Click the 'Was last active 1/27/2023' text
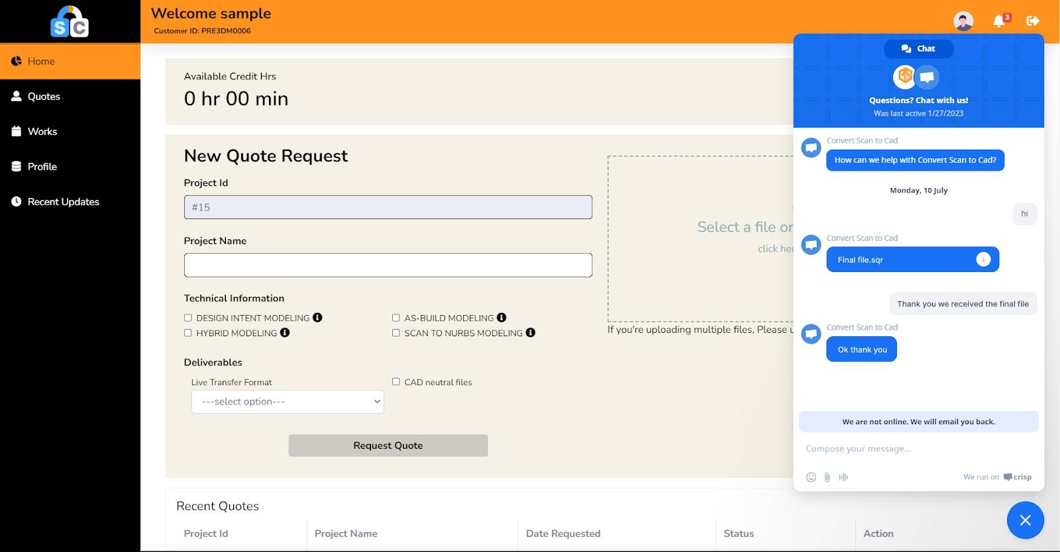 point(918,113)
